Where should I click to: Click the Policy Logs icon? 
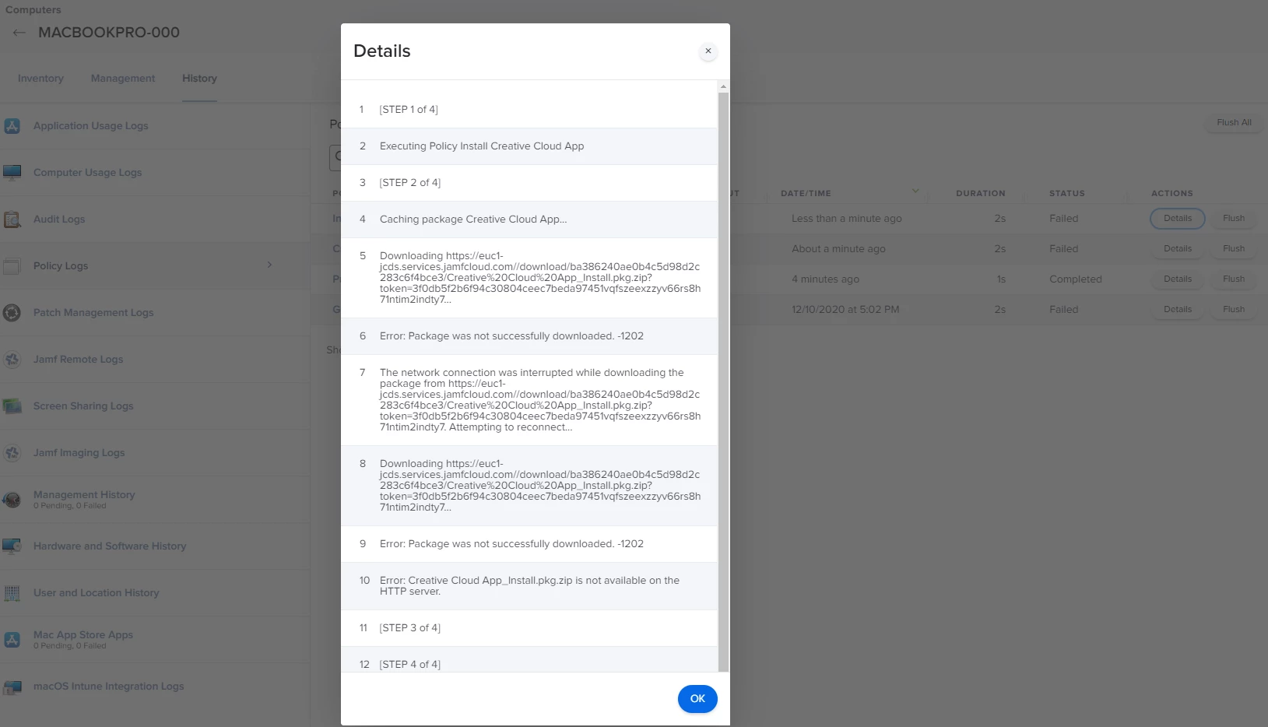click(12, 265)
